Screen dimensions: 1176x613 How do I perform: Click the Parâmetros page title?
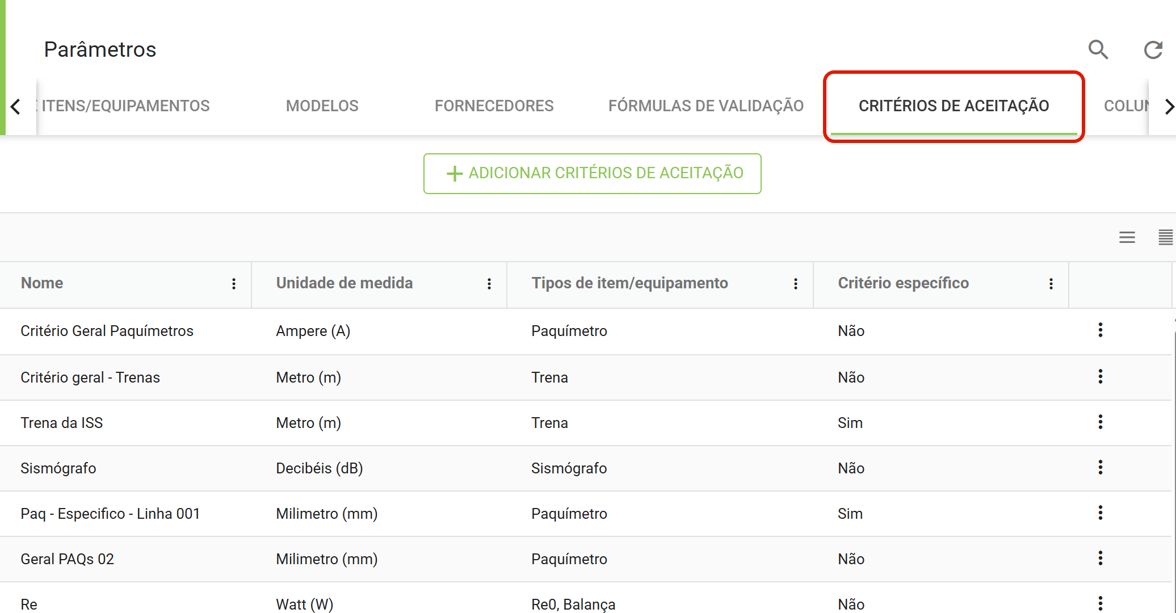pyautogui.click(x=100, y=50)
